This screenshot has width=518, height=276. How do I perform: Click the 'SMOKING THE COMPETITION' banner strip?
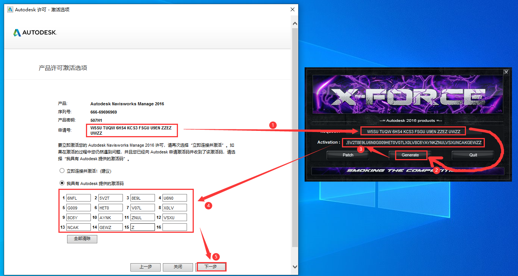pyautogui.click(x=408, y=171)
